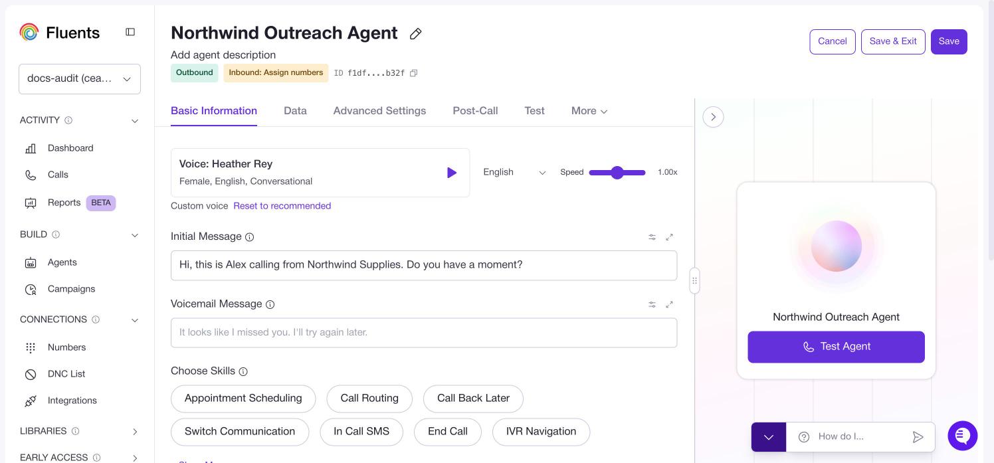
Task: Click info icon next to BUILD
Action: click(x=56, y=234)
